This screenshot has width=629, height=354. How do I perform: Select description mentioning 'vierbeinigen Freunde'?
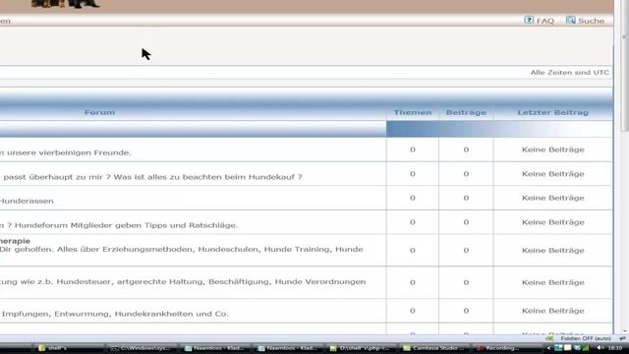click(66, 153)
